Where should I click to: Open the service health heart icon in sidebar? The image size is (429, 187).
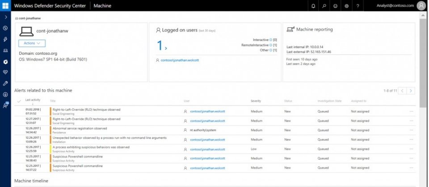pyautogui.click(x=5, y=72)
